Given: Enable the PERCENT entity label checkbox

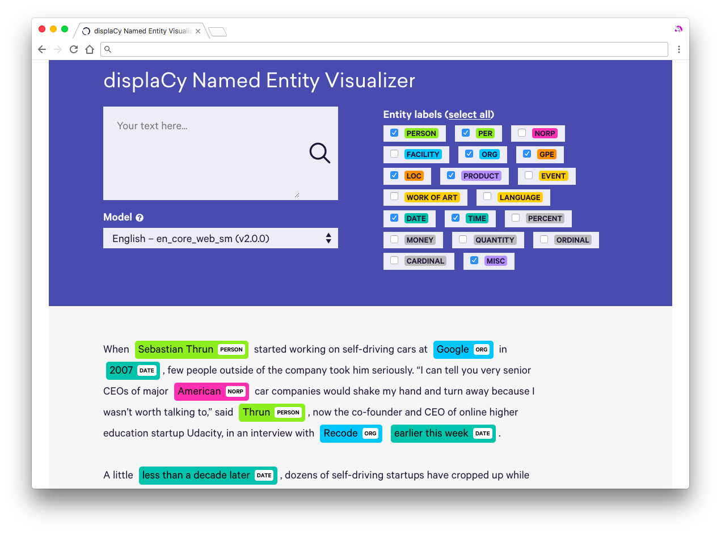Looking at the screenshot, I should [516, 218].
